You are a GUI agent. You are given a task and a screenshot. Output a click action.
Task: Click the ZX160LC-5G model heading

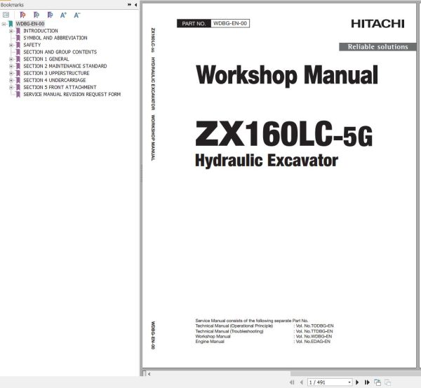pos(283,133)
